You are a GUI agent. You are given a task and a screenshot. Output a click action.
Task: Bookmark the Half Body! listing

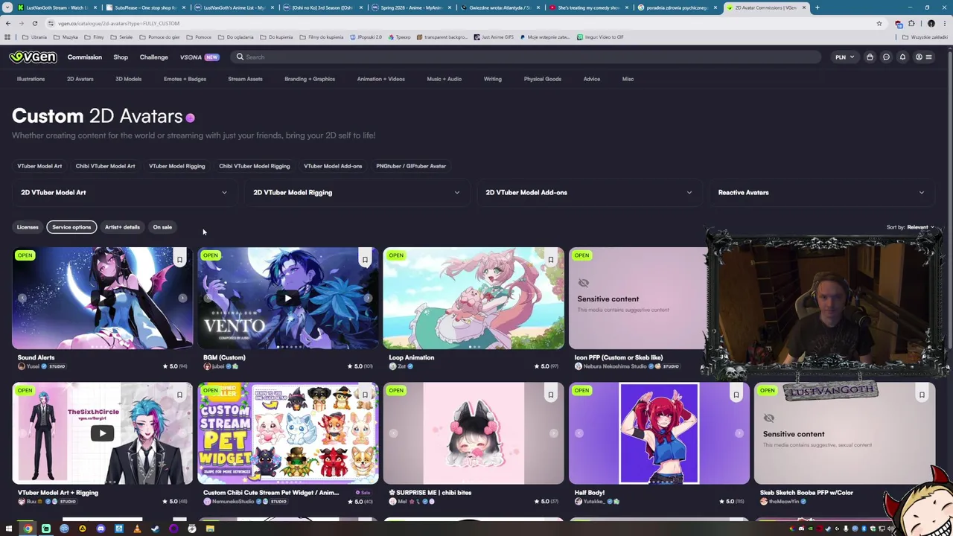[736, 395]
